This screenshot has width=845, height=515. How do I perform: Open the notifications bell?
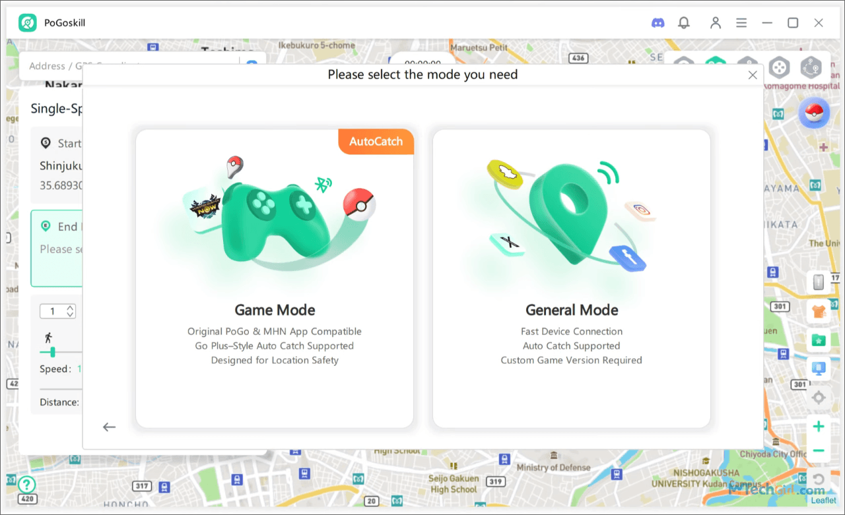(x=684, y=22)
